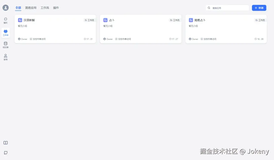This screenshot has height=160, width=274.
Task: Open the 工作流 tab
Action: (45, 8)
